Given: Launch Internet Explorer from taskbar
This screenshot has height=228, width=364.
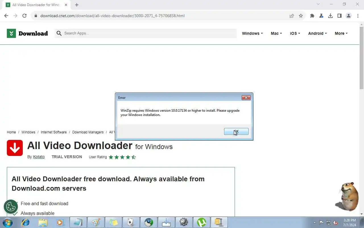Looking at the screenshot, I should (25, 222).
